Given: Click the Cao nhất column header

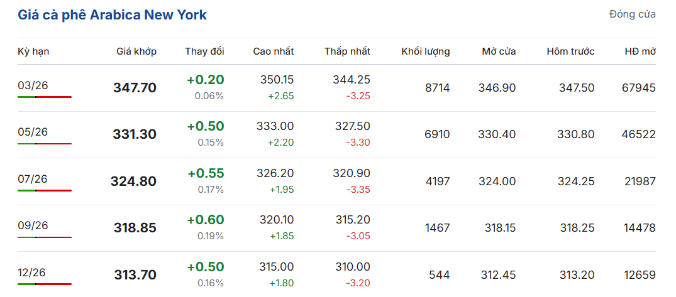Looking at the screenshot, I should [273, 51].
